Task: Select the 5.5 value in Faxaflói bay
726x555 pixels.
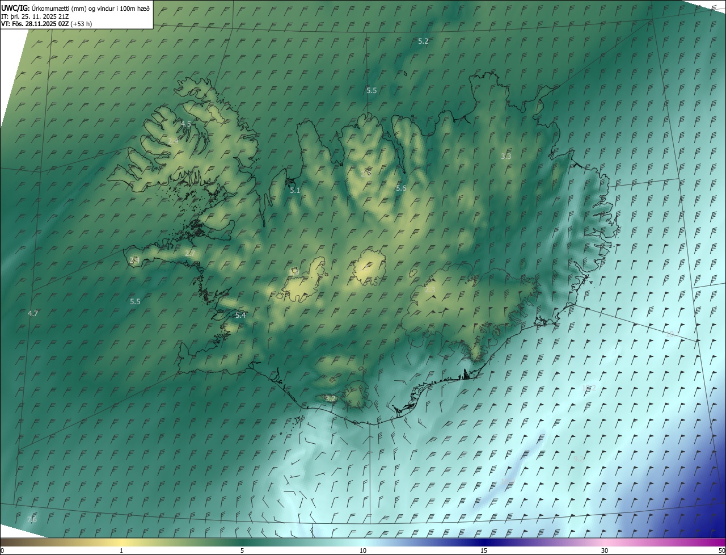Action: point(135,301)
